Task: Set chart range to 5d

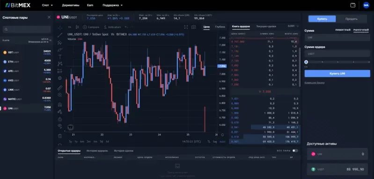Action: (102, 142)
